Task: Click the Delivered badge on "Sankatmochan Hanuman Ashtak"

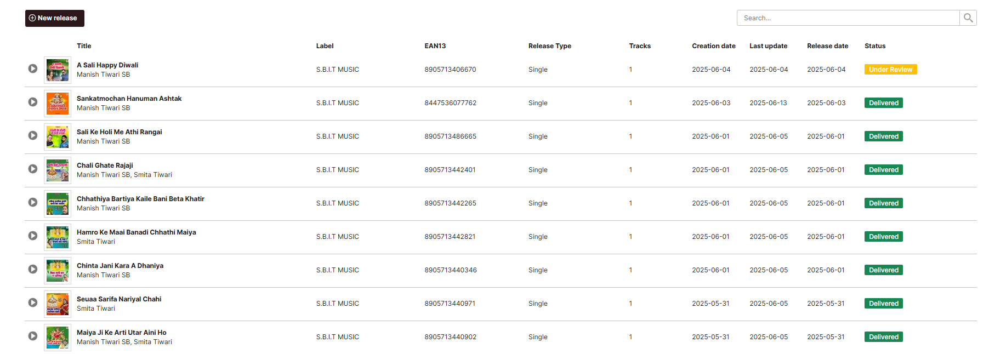Action: tap(883, 102)
